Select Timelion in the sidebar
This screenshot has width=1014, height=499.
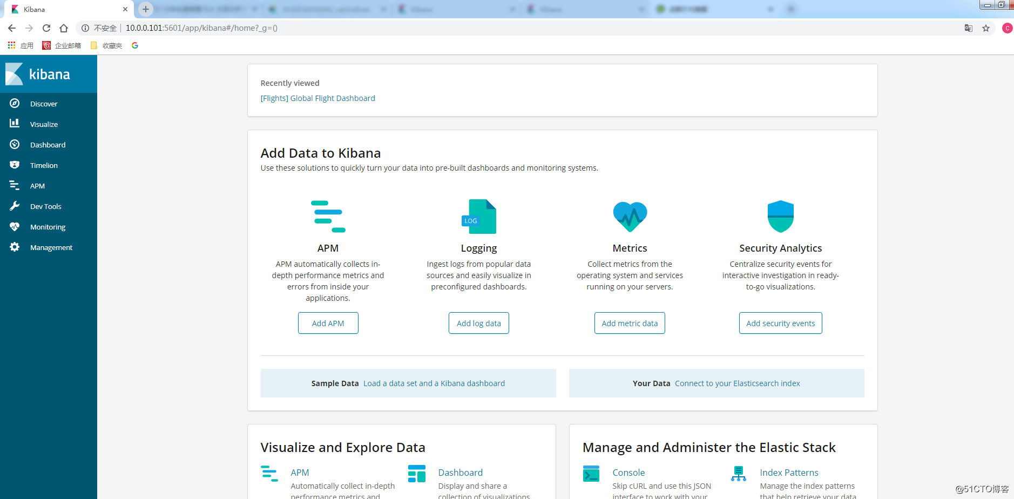(x=44, y=165)
